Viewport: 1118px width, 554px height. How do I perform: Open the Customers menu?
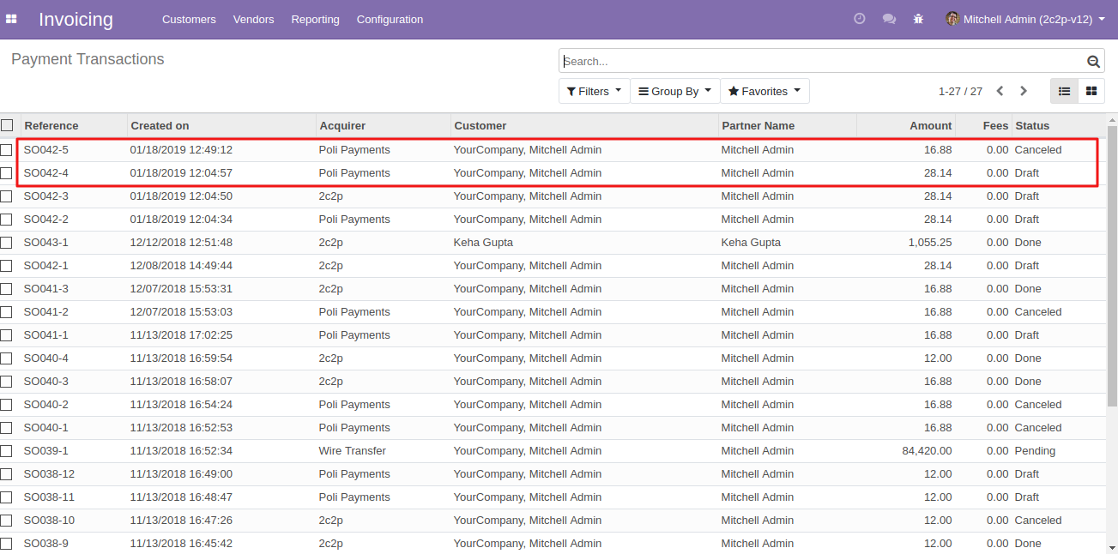[189, 19]
